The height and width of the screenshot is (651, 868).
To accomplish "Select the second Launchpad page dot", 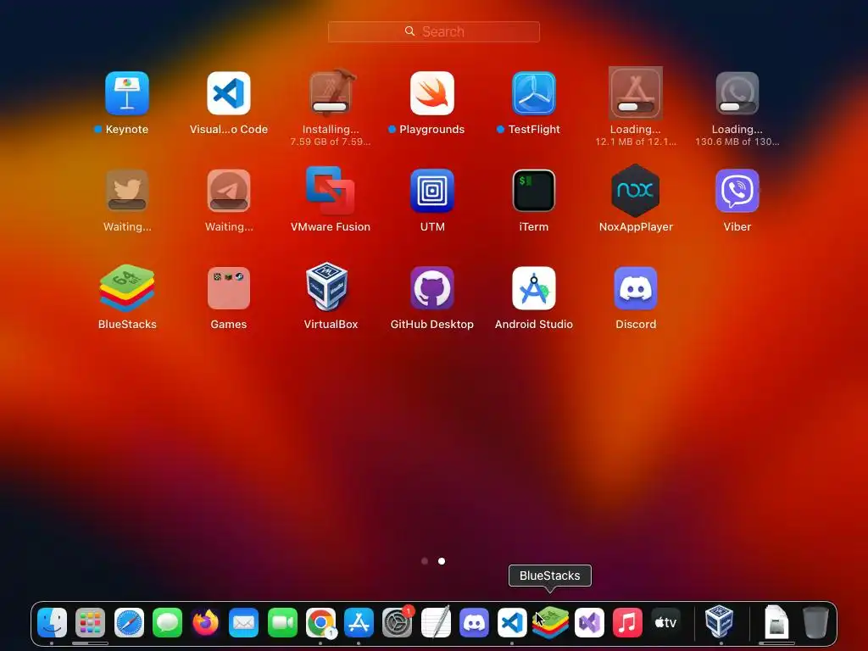I will pos(441,561).
